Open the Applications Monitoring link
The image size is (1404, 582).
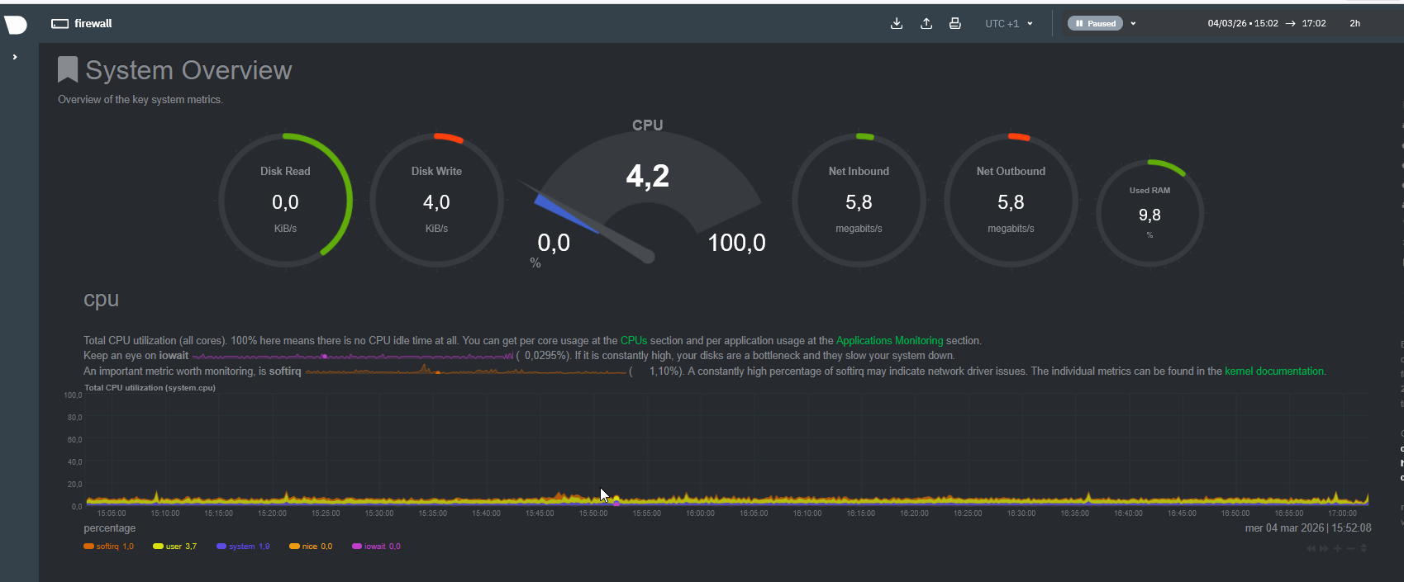tap(889, 340)
